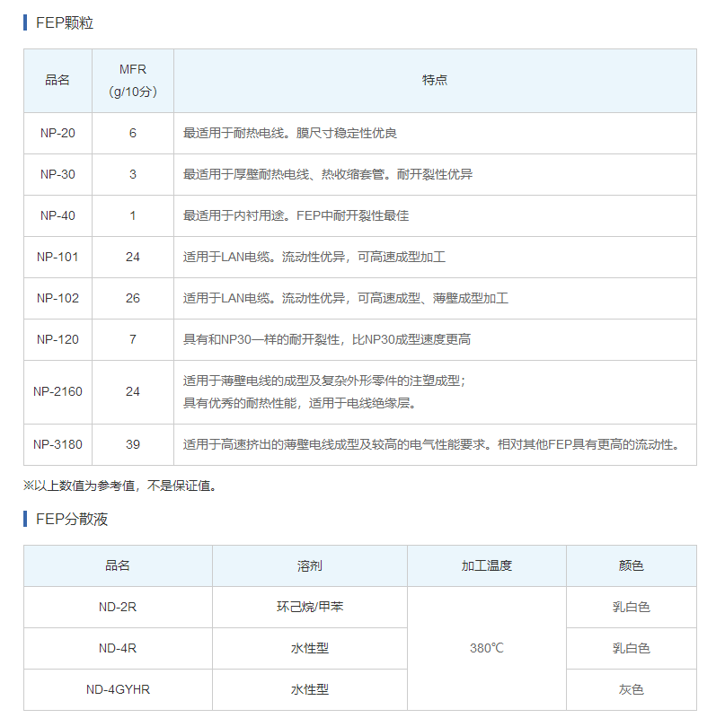
Task: Select the NP-30 product name cell
Action: click(57, 174)
